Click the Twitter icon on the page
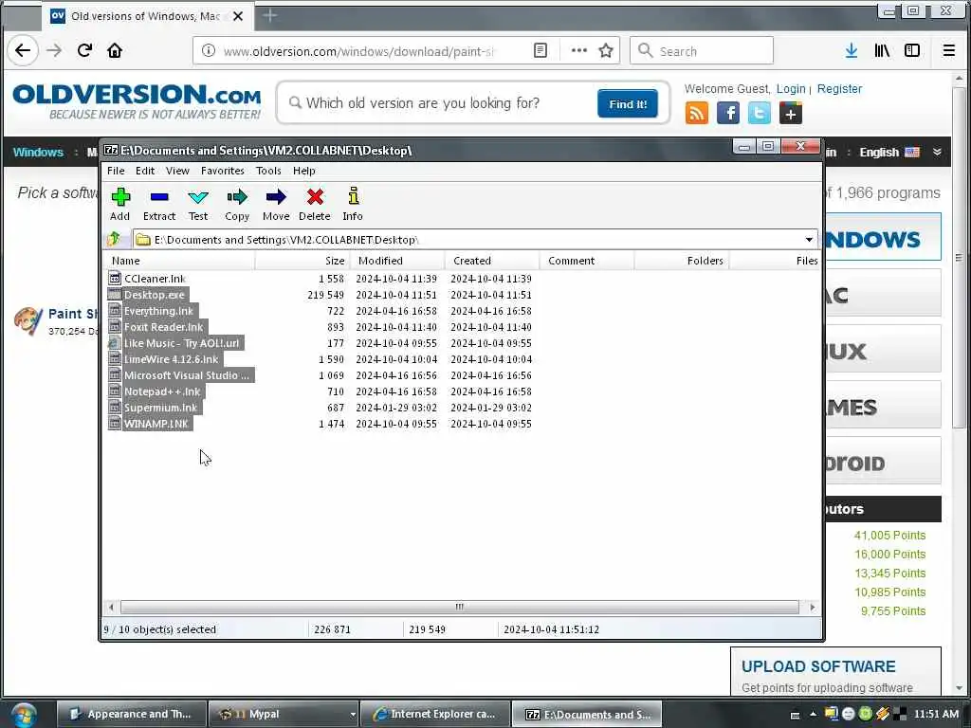The image size is (971, 728). [x=760, y=114]
